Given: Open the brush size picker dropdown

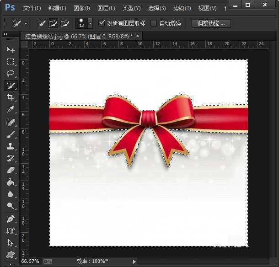Looking at the screenshot, I should coord(90,23).
